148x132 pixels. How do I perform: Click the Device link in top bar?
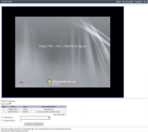(118, 2)
